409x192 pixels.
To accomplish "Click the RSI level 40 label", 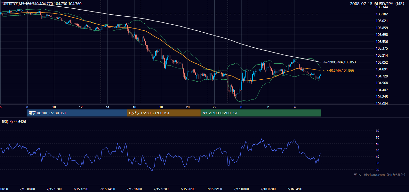I will (x=377, y=156).
